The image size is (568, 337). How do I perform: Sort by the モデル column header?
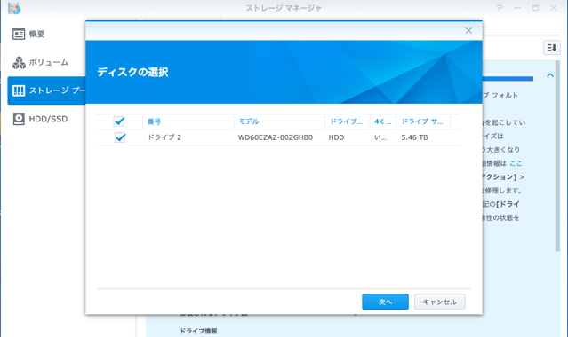point(279,121)
